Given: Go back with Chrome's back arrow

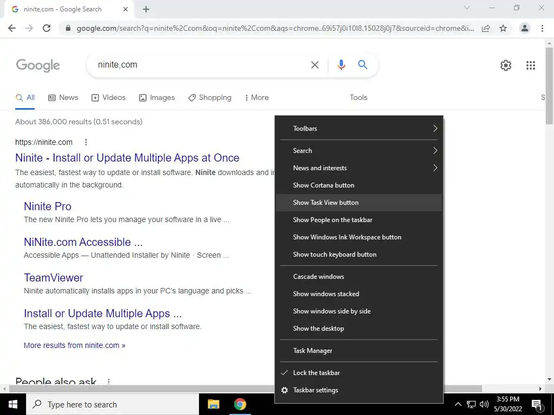Looking at the screenshot, I should pyautogui.click(x=12, y=28).
